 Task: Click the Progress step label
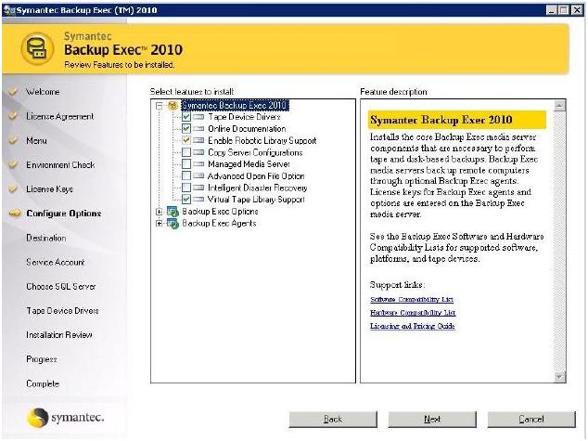42,359
